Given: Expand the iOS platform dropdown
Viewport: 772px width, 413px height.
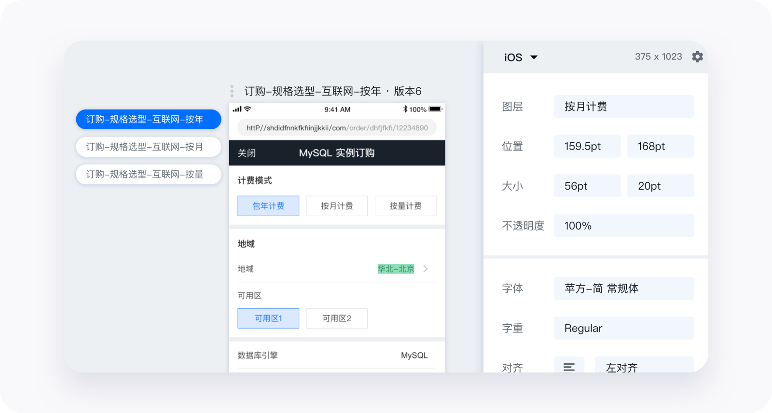Looking at the screenshot, I should point(521,57).
